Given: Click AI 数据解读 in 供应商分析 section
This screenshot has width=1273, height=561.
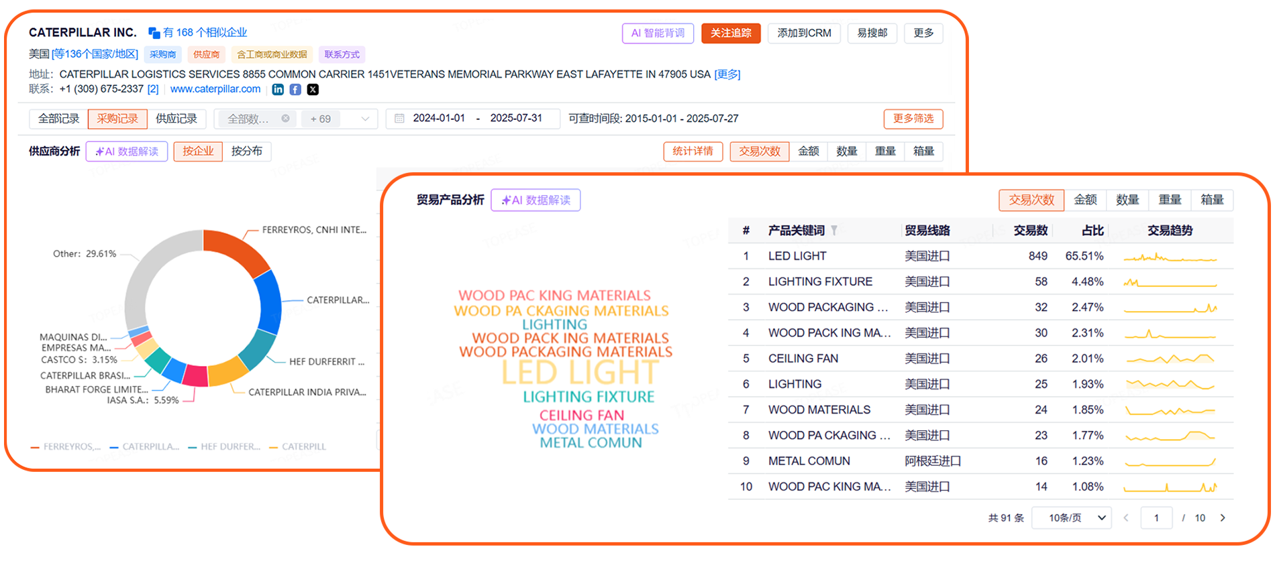Looking at the screenshot, I should 127,151.
